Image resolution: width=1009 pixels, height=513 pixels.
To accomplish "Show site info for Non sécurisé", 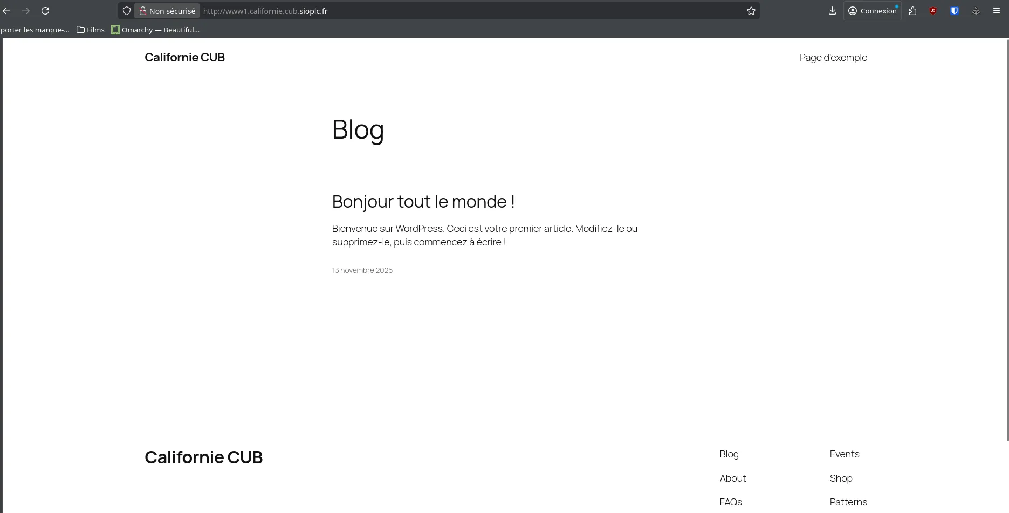I will [167, 11].
